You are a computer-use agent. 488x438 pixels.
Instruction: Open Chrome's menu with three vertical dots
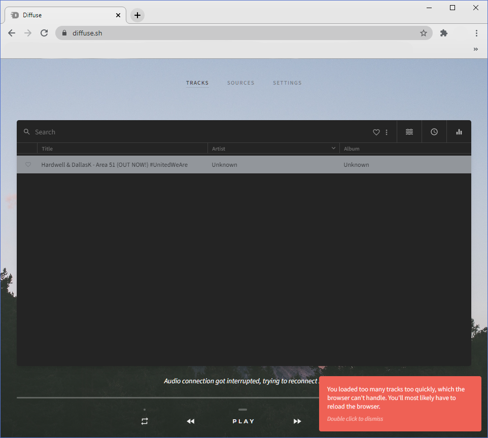pos(476,32)
